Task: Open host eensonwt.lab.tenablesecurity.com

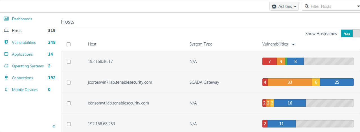Action: 118,103
